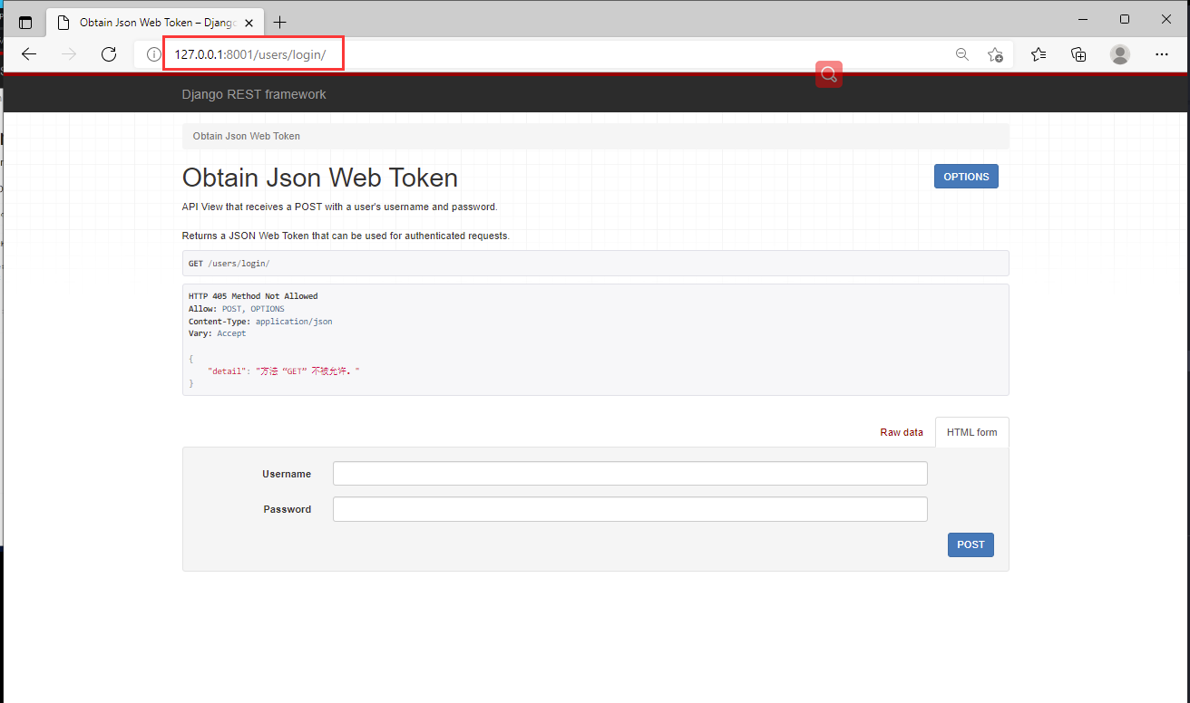Screen dimensions: 1190x703
Task: Maximize the browser window
Action: point(1125,19)
